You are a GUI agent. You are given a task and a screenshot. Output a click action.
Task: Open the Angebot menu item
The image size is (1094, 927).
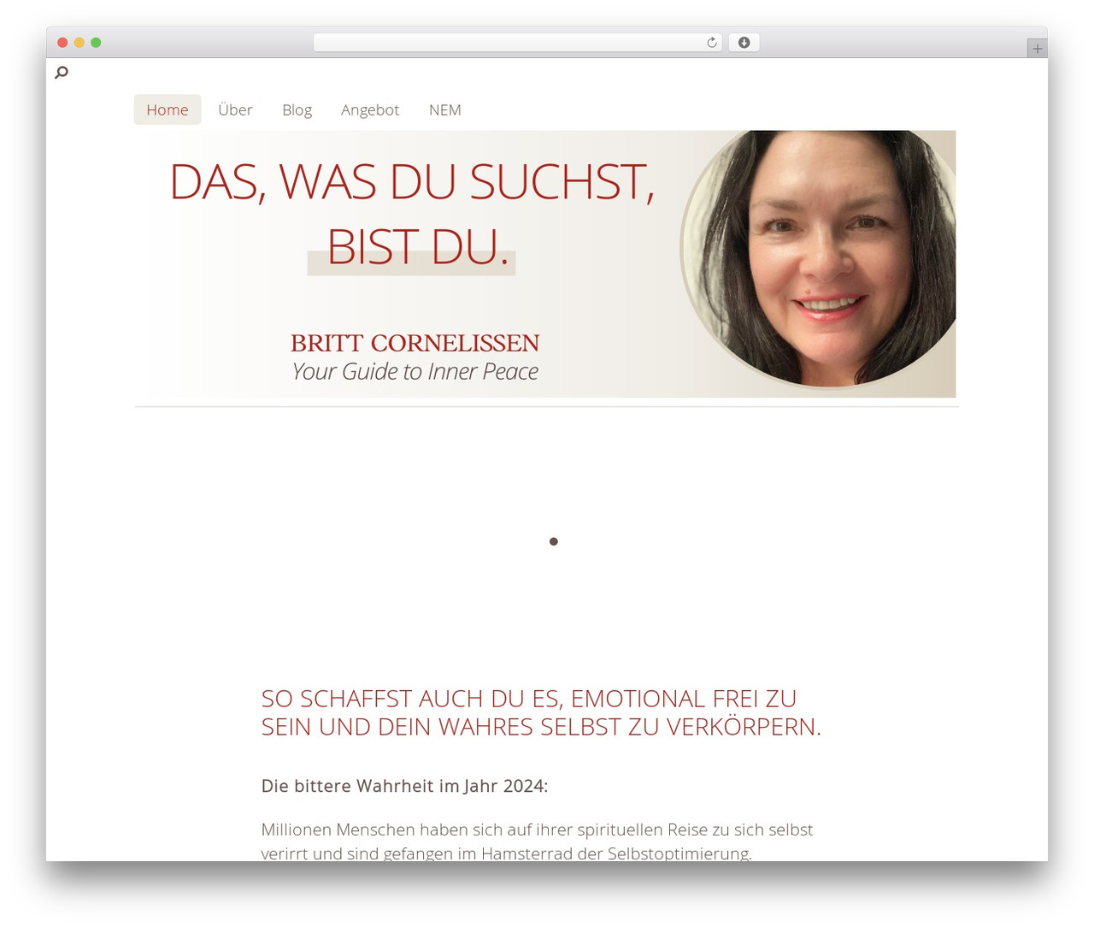coord(370,109)
